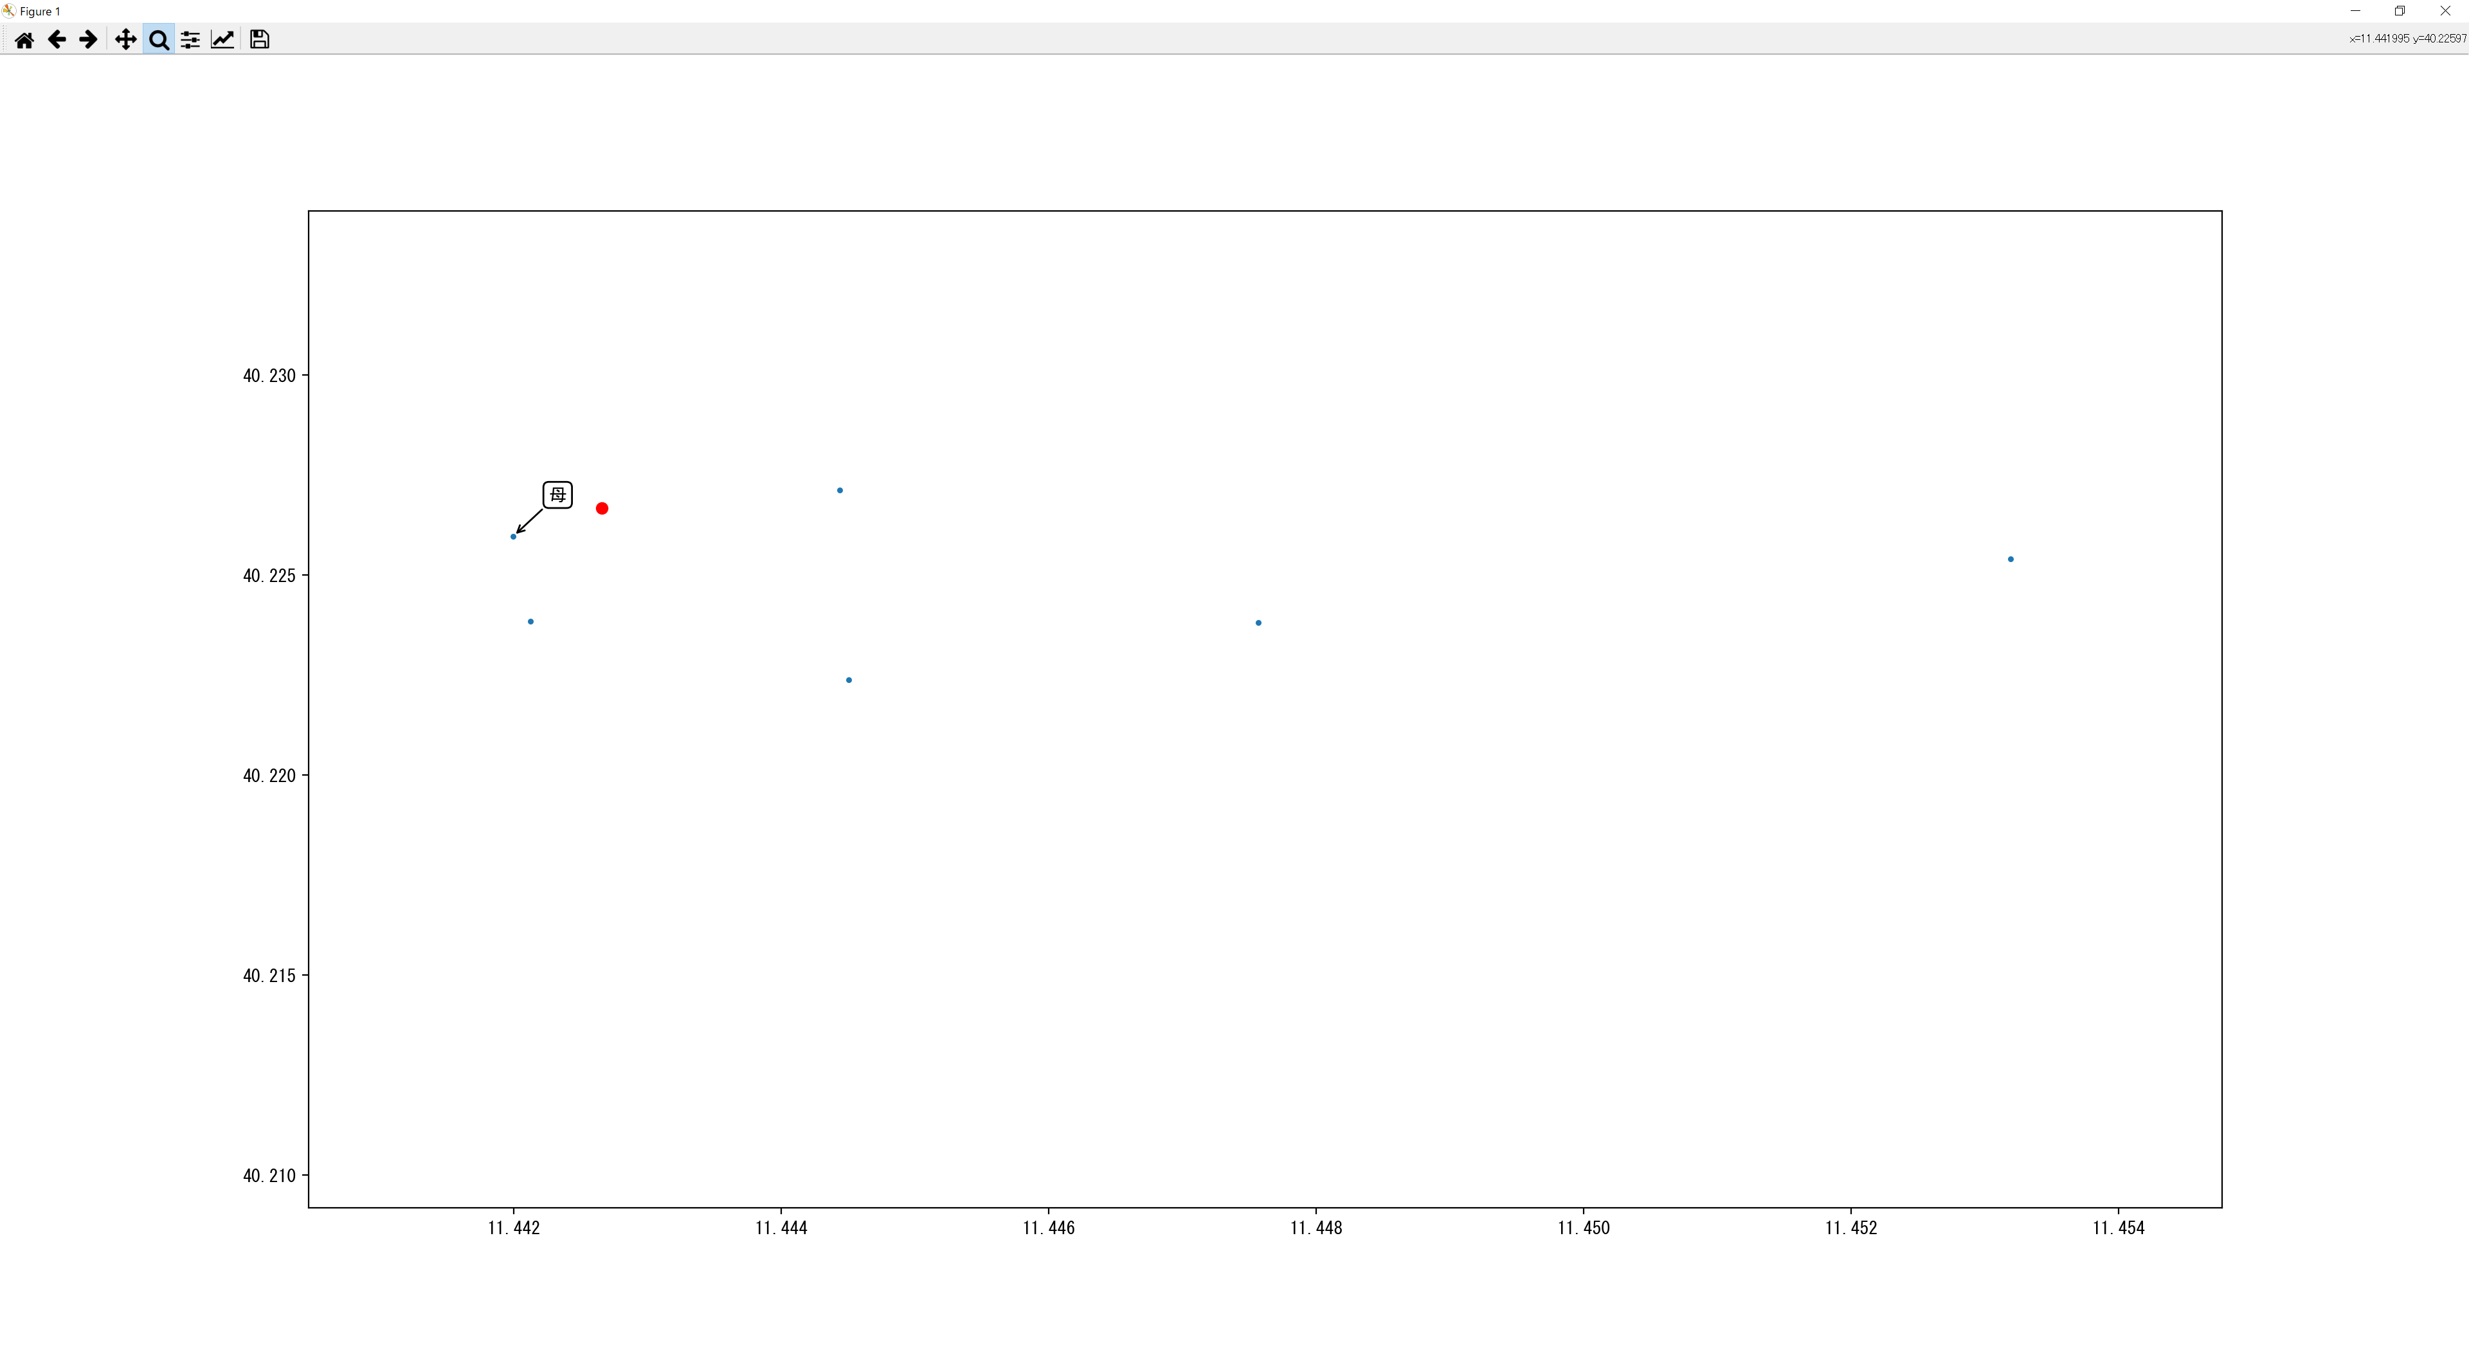Toggle the zoom-to-rectangle magnifier tool

(159, 39)
